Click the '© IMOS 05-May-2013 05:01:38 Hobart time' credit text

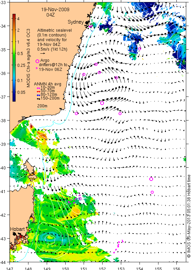(x=189, y=216)
